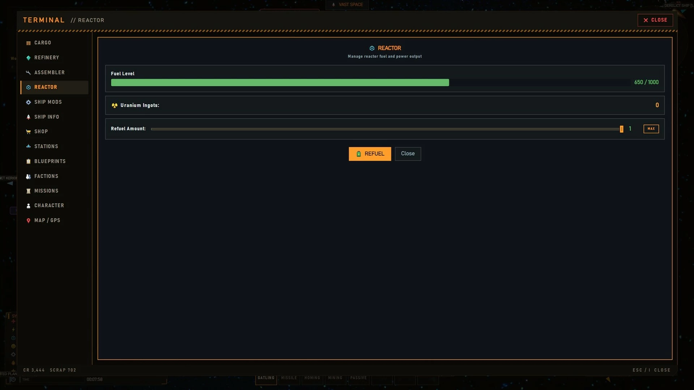The height and width of the screenshot is (390, 694).
Task: Open the Ship Mods gear icon
Action: 28,102
